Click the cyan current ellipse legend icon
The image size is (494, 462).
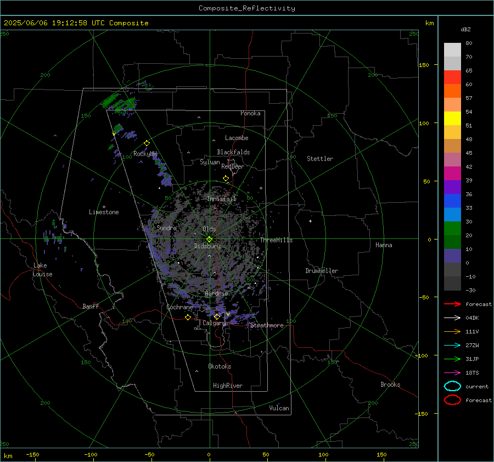pos(452,386)
